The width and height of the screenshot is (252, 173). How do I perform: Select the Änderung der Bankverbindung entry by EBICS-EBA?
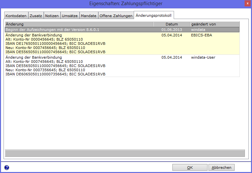pyautogui.click(x=122, y=43)
